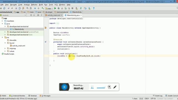Expand the manifests folder
178x100 pixels.
coord(3,21)
